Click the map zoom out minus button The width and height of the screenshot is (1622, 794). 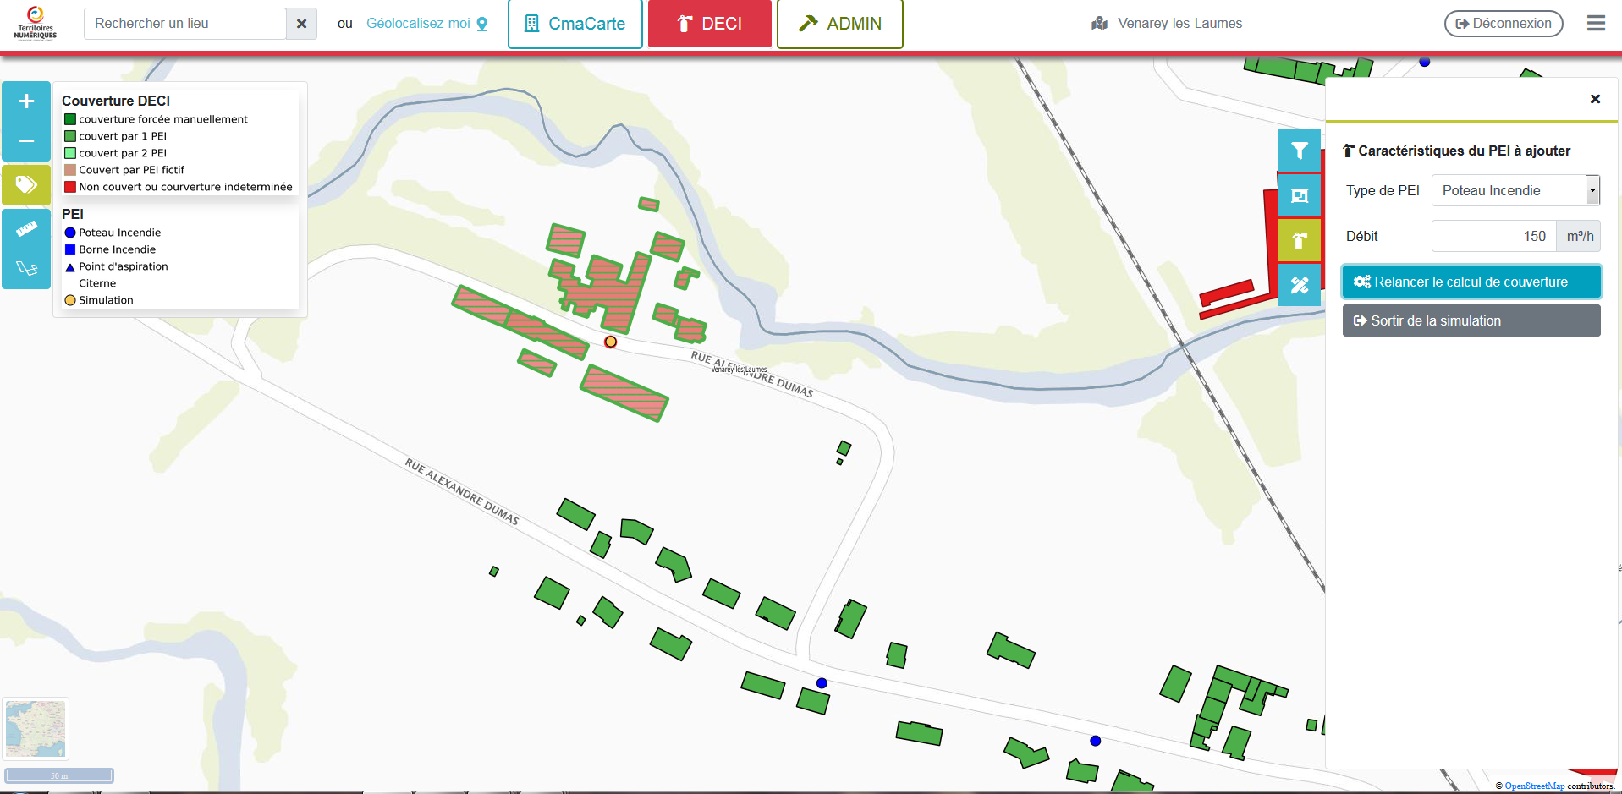(x=26, y=140)
